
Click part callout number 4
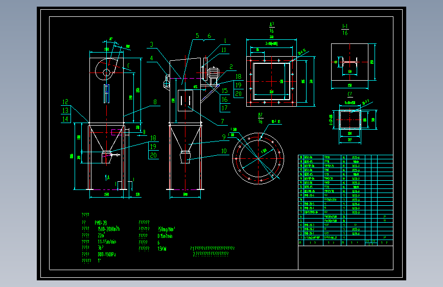(151, 58)
